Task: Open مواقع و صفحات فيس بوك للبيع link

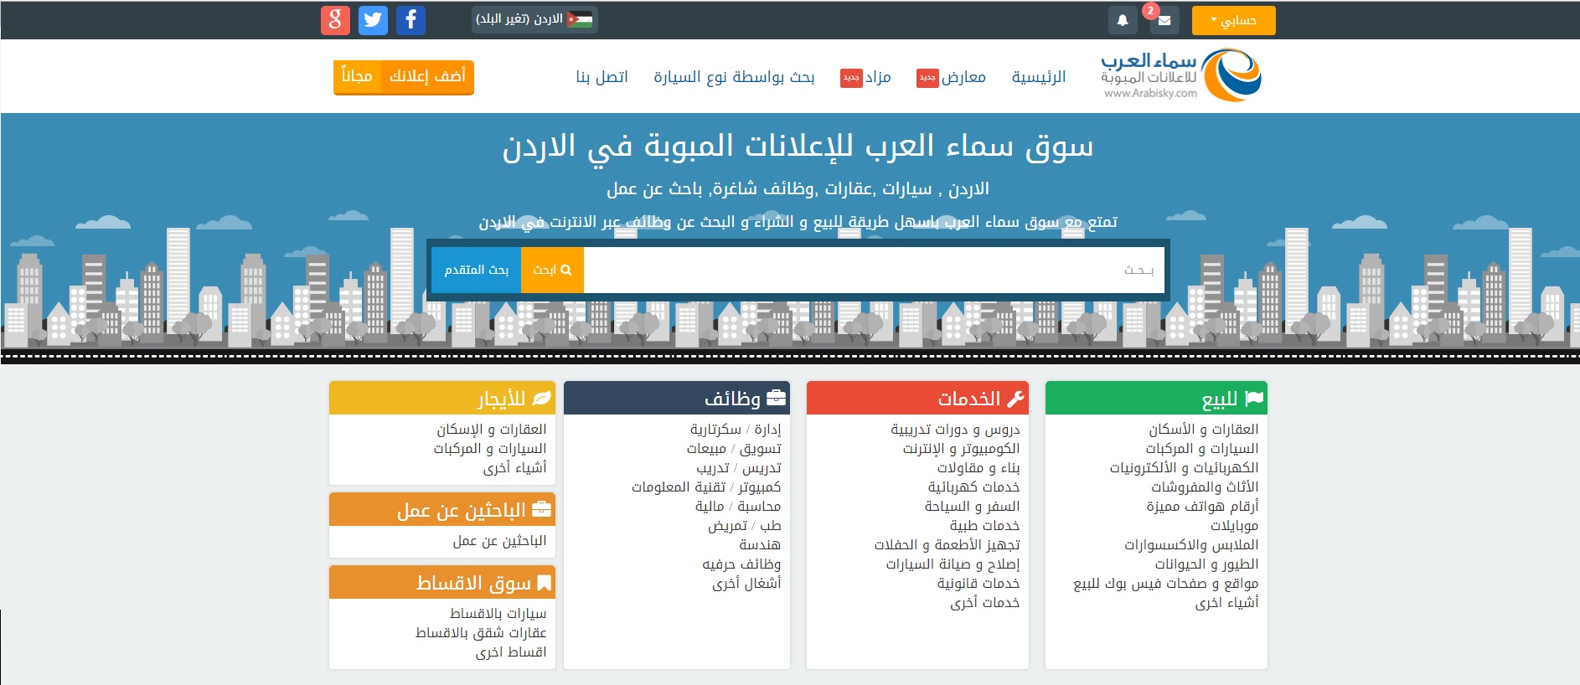Action: [1166, 584]
